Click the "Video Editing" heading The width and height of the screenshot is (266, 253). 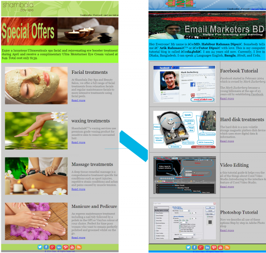click(x=234, y=165)
